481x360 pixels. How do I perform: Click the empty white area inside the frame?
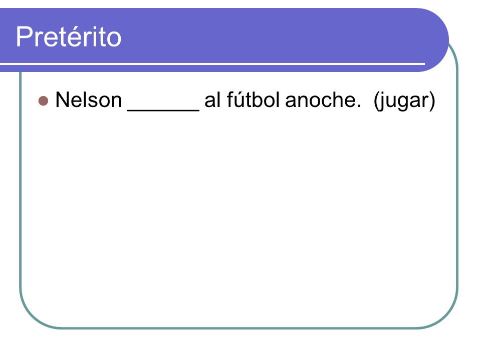[239, 214]
